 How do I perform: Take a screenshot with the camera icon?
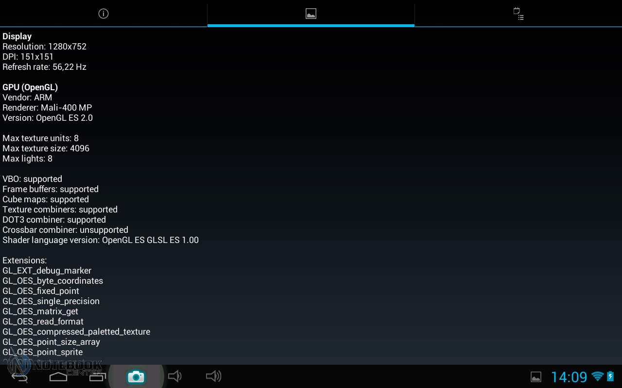[x=136, y=376]
